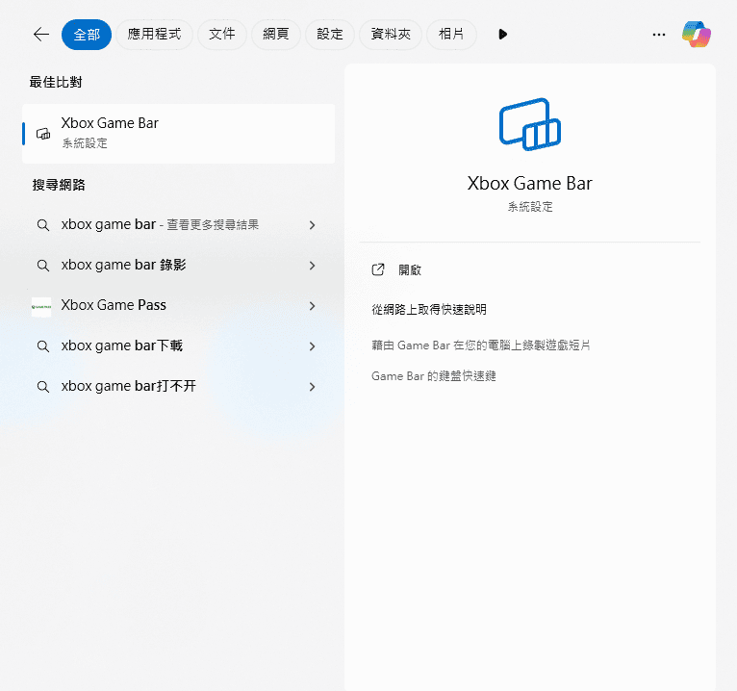Select 'xbox game bar下載' suggestion

179,345
